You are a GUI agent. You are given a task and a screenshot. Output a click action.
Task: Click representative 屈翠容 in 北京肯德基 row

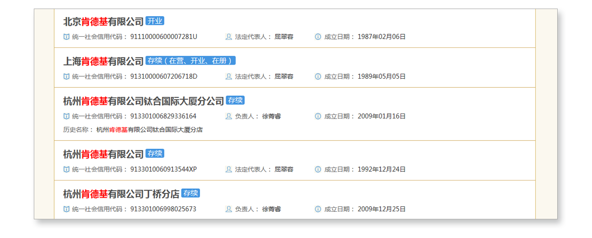click(284, 37)
